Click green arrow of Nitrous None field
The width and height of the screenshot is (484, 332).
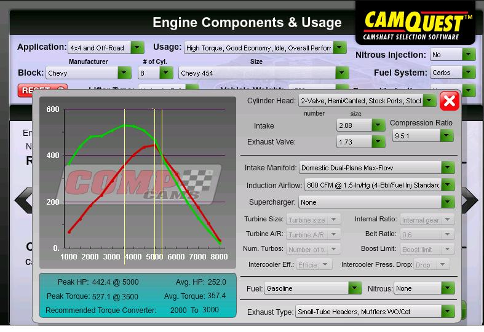(x=448, y=288)
